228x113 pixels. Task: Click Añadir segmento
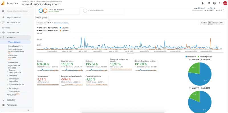click(96, 10)
